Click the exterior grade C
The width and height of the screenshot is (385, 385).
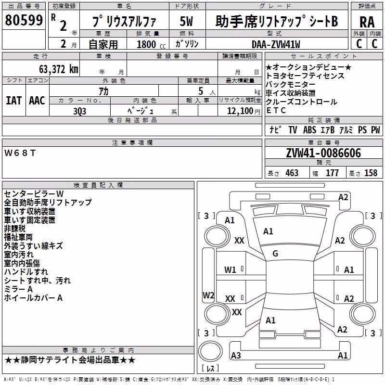pos(359,44)
